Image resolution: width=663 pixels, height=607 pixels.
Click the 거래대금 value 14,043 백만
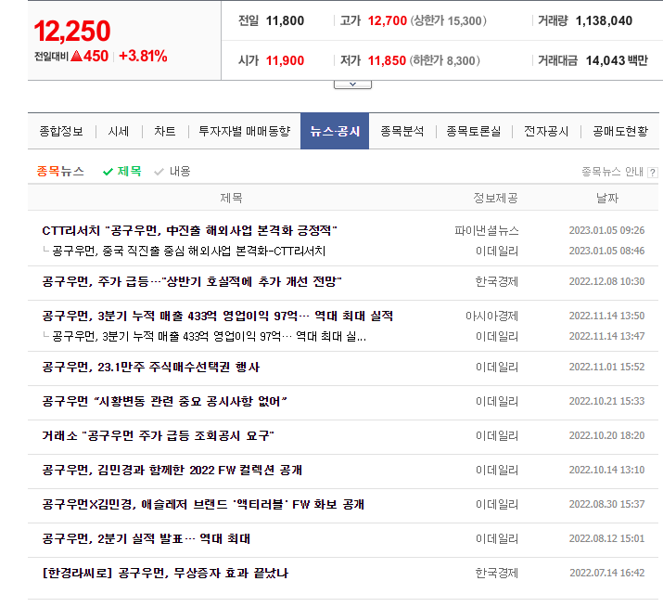click(x=617, y=60)
